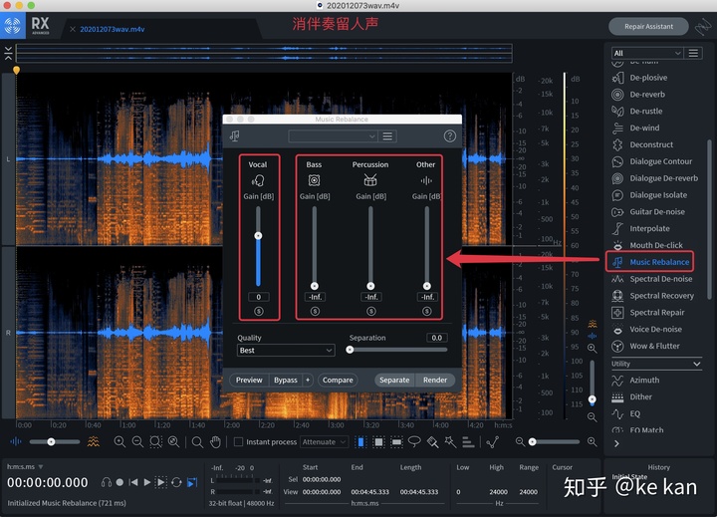Click the Separation value field
This screenshot has height=517, width=717.
click(437, 338)
